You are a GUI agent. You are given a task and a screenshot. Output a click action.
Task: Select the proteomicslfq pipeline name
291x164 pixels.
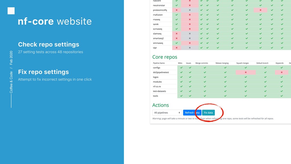[160, 10]
